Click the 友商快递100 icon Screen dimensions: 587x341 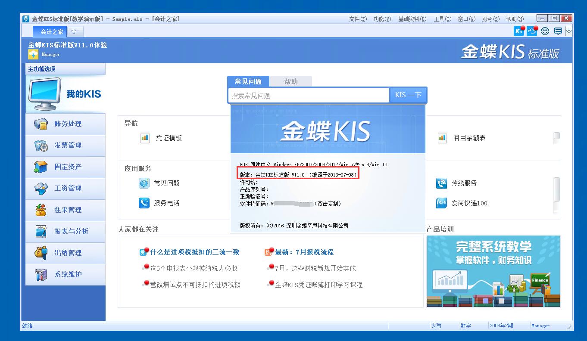(x=441, y=203)
